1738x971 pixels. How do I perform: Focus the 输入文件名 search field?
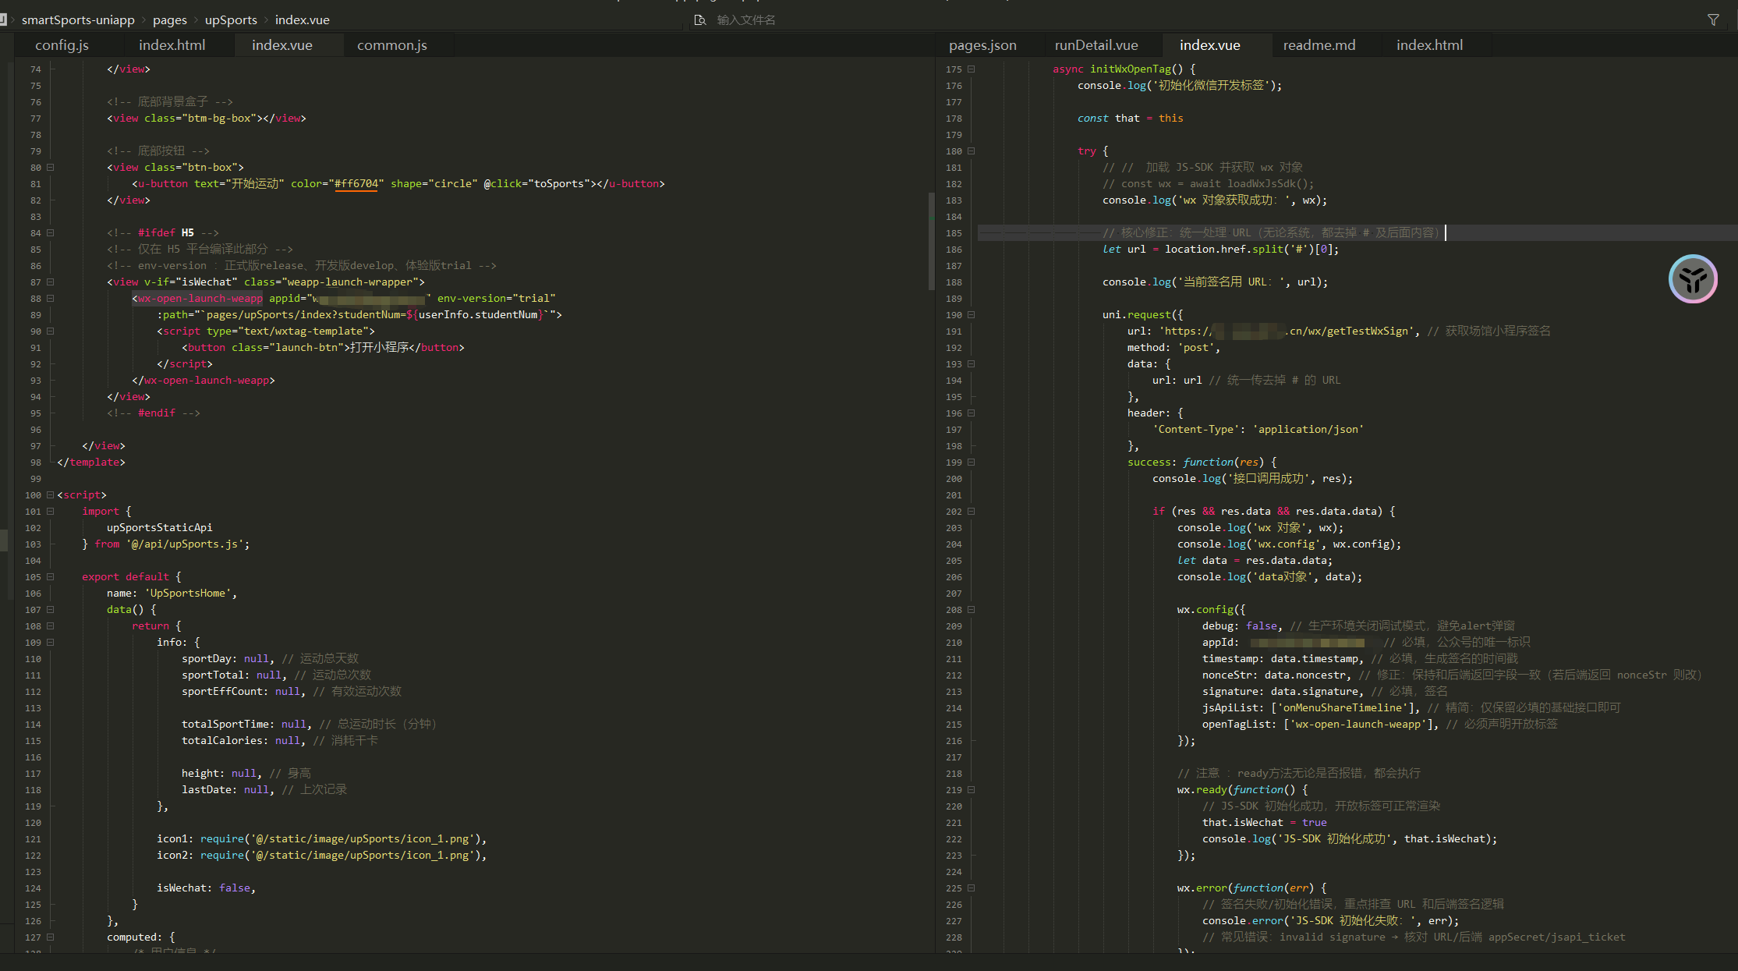[746, 19]
